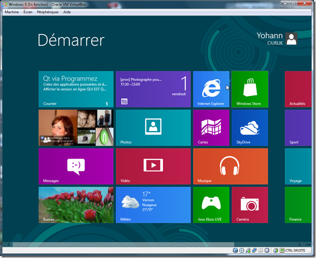Open the Courrier mail tile
This screenshot has height=258, width=316.
(x=76, y=89)
